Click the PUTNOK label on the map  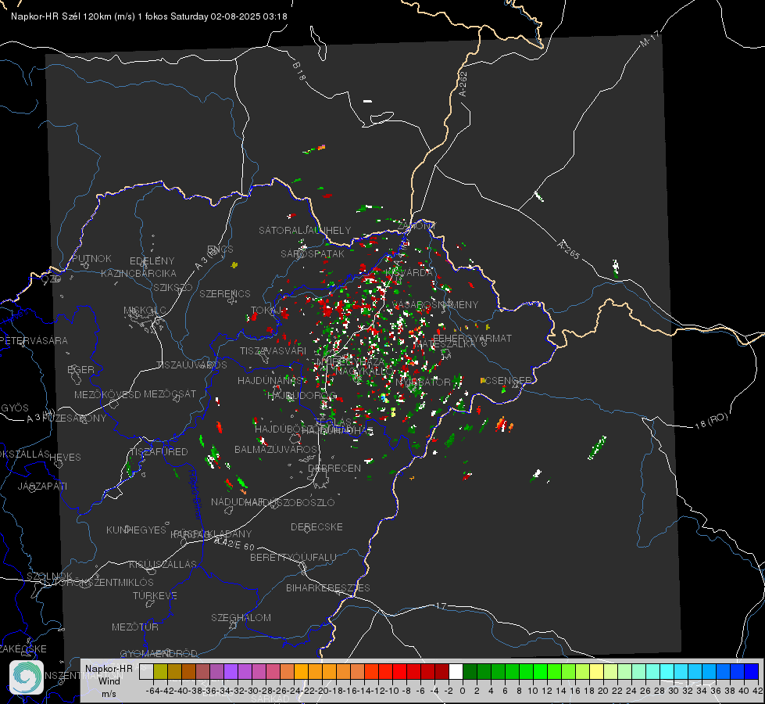click(91, 258)
